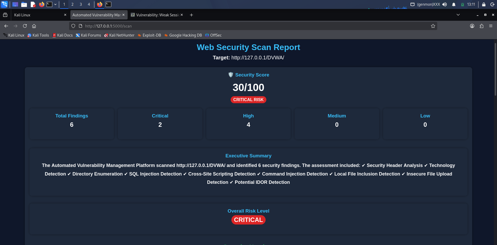Click the shield tracking protection icon

[x=73, y=26]
